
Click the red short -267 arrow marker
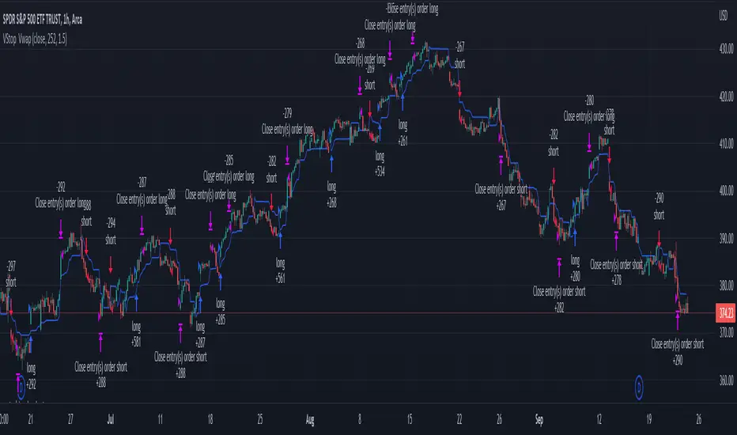(x=459, y=89)
